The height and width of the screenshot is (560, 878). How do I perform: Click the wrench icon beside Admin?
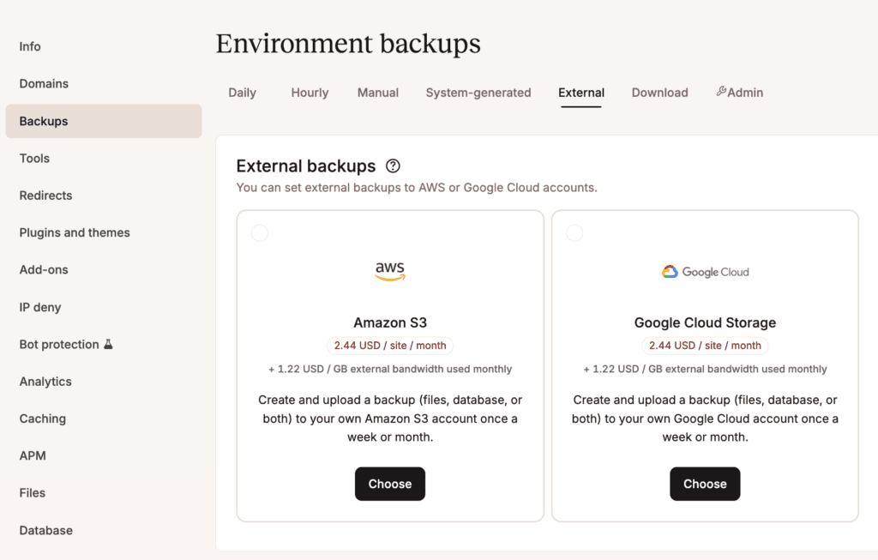[x=720, y=91]
